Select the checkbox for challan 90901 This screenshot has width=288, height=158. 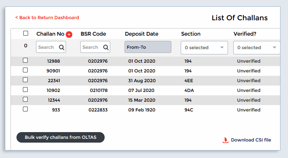point(25,70)
